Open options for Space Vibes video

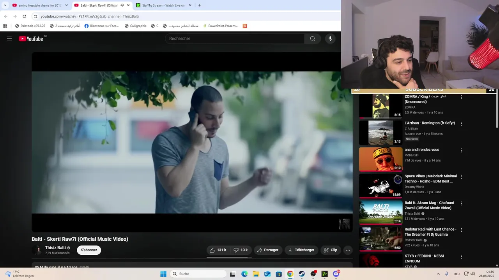tap(461, 177)
